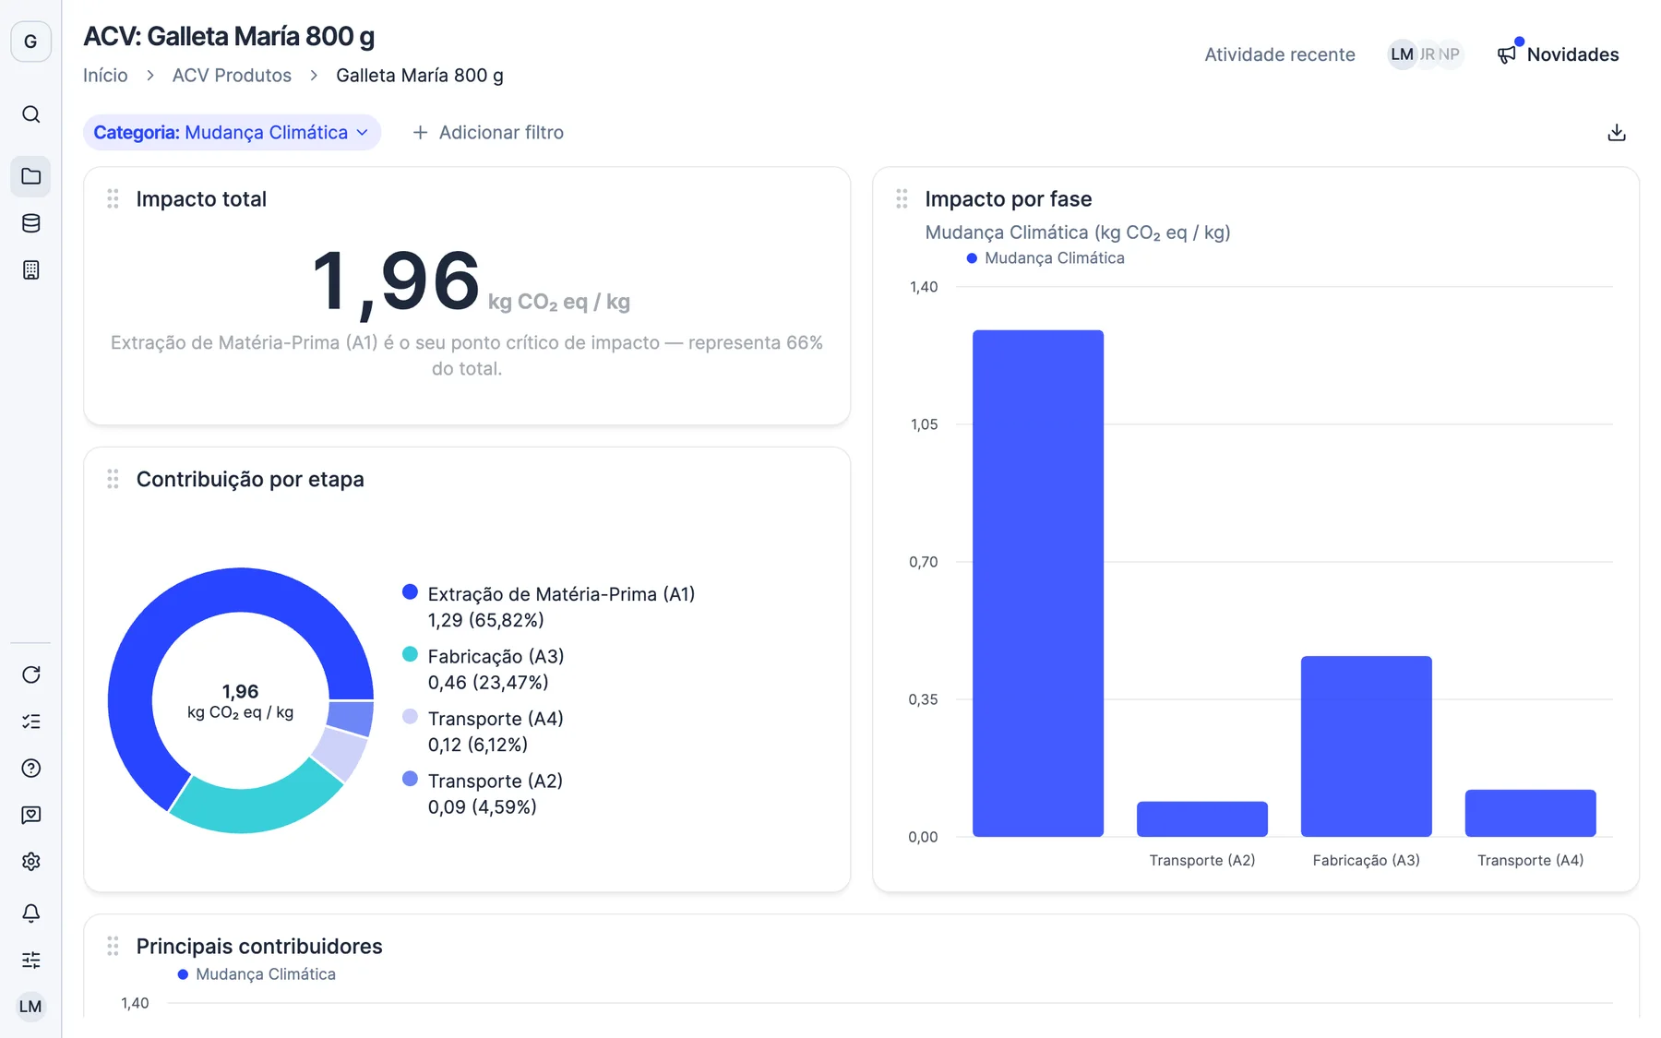Click the NP collaborator avatar in header
1661x1038 pixels.
click(x=1450, y=54)
